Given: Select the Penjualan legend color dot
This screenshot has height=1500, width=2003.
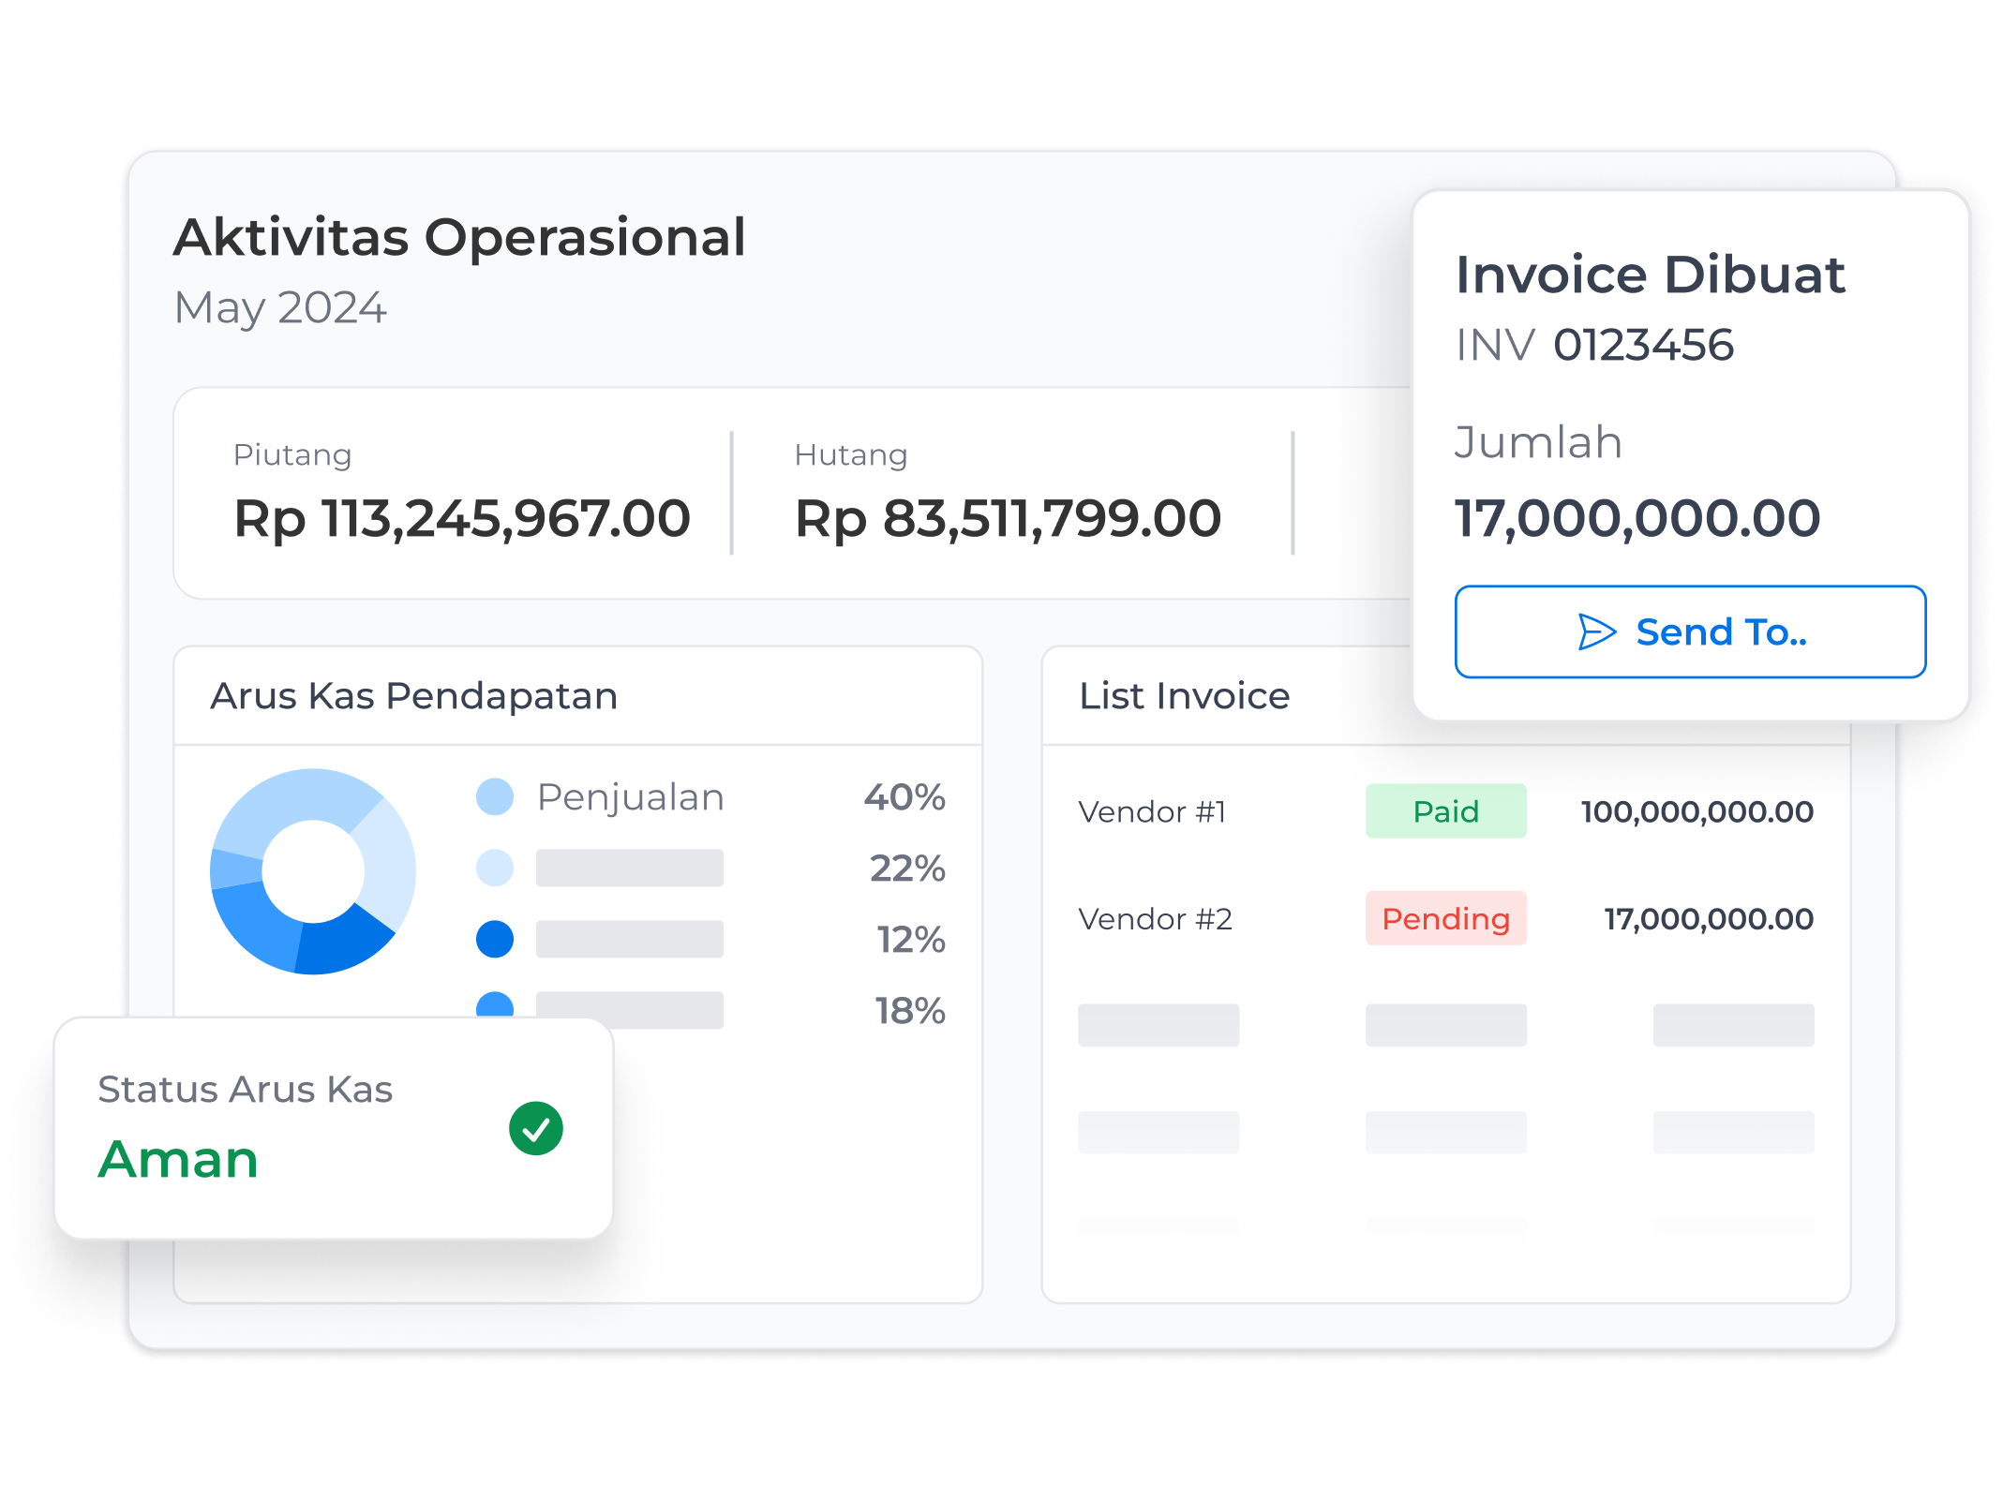Looking at the screenshot, I should 495,796.
